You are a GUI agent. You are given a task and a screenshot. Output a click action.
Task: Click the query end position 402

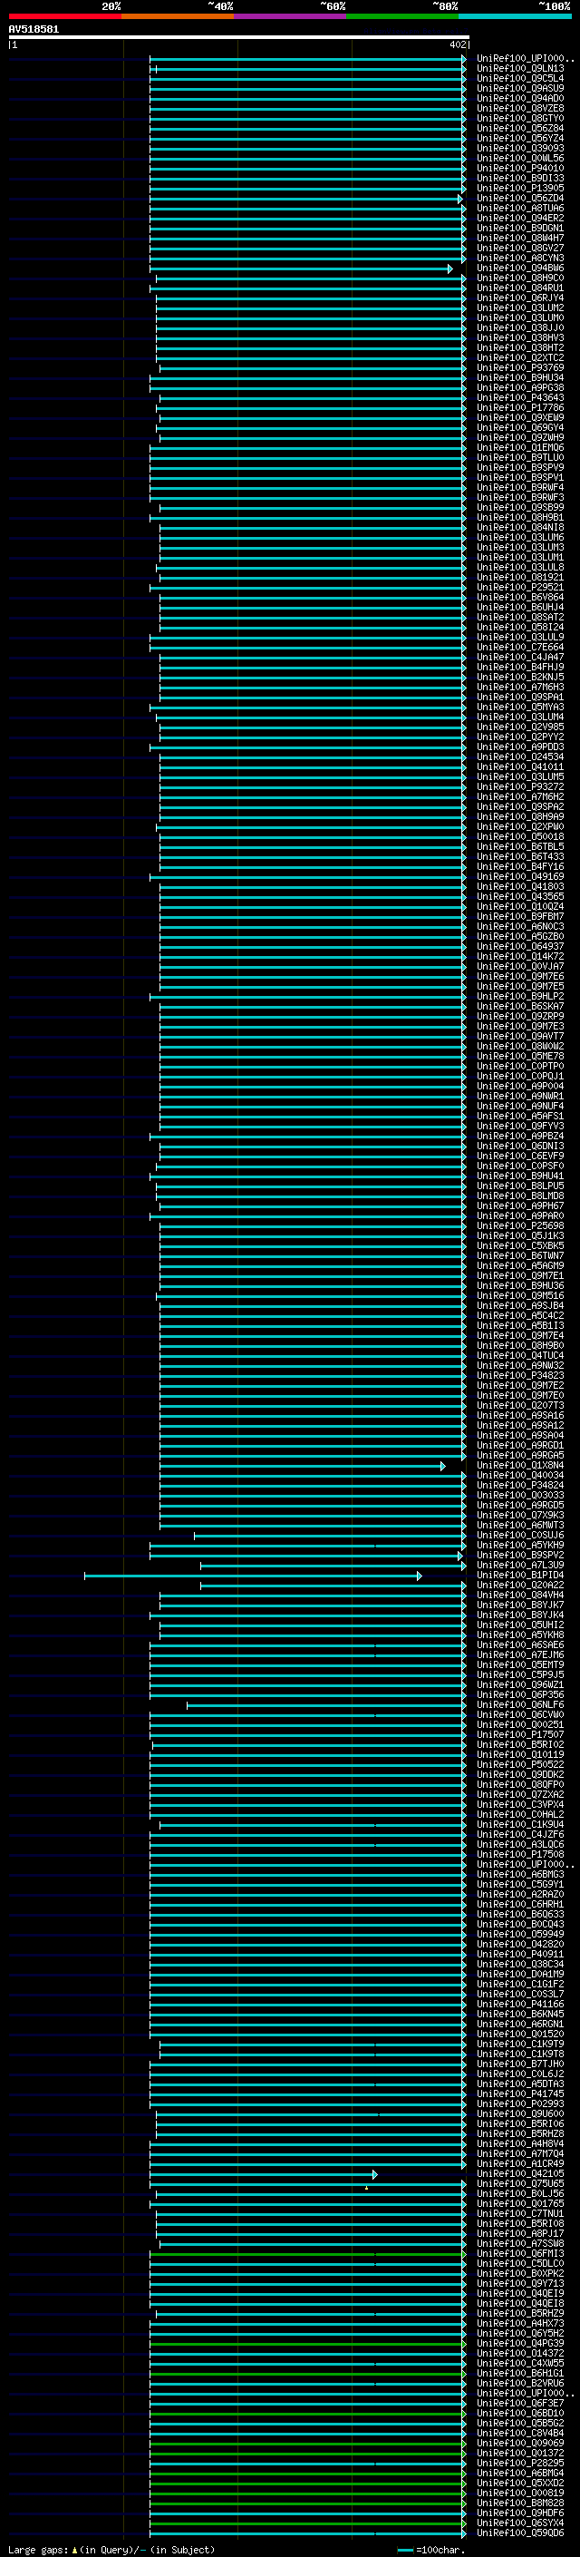tap(457, 44)
